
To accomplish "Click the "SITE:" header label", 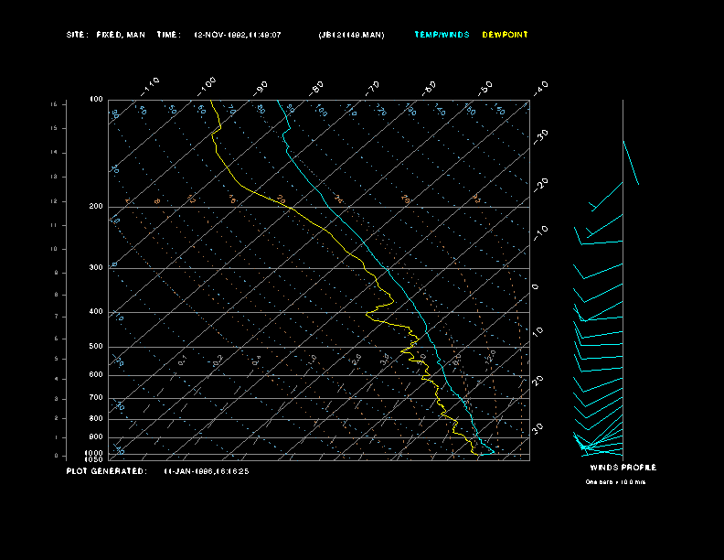I will click(77, 35).
